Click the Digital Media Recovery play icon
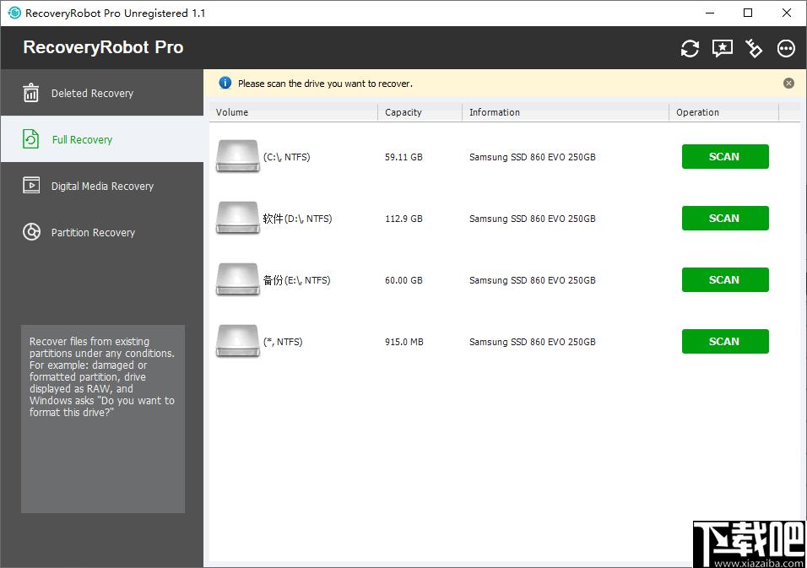This screenshot has width=807, height=568. [31, 185]
